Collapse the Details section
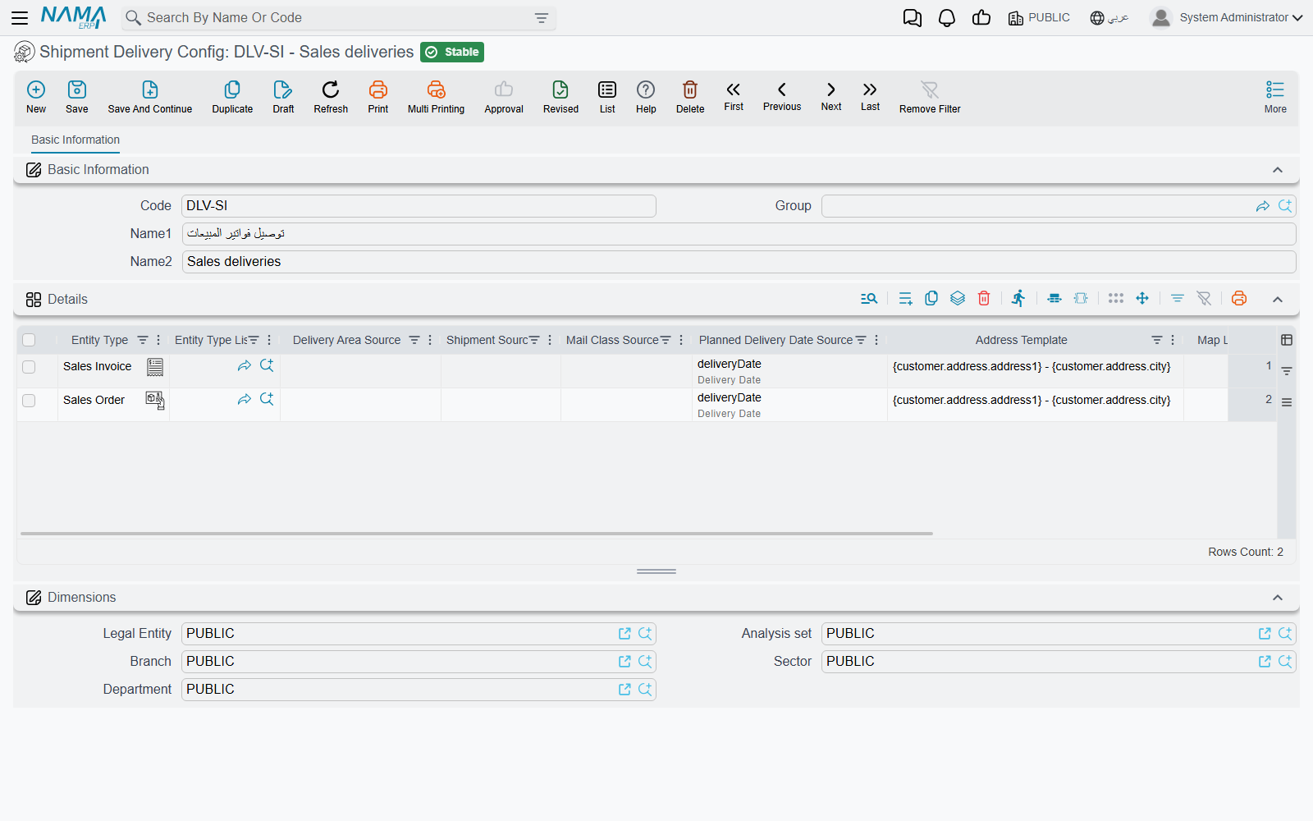1313x821 pixels. pyautogui.click(x=1278, y=300)
